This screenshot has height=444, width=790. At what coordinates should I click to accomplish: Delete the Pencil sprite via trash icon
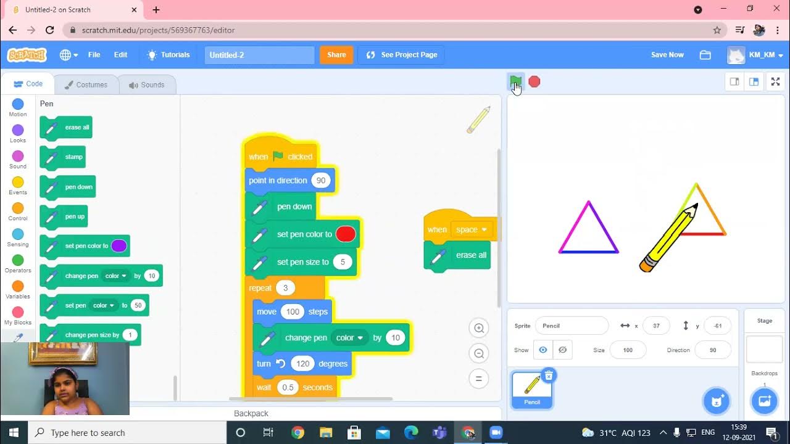(548, 375)
